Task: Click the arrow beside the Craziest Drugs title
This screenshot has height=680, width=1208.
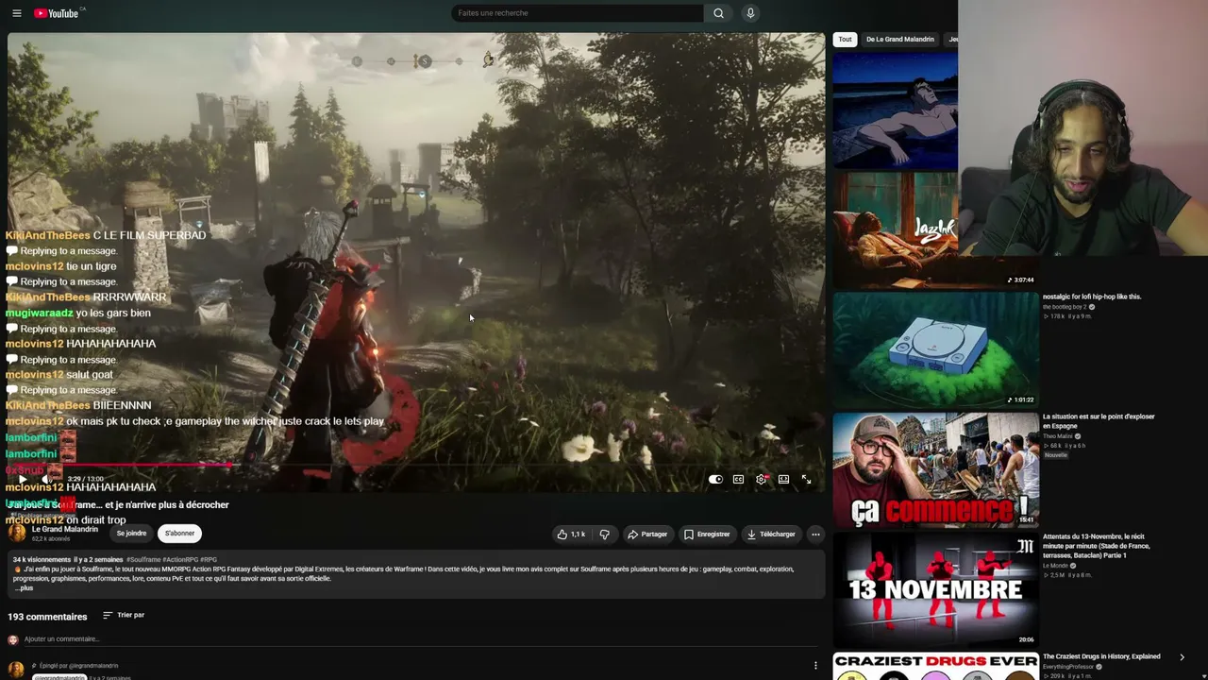Action: (1182, 657)
